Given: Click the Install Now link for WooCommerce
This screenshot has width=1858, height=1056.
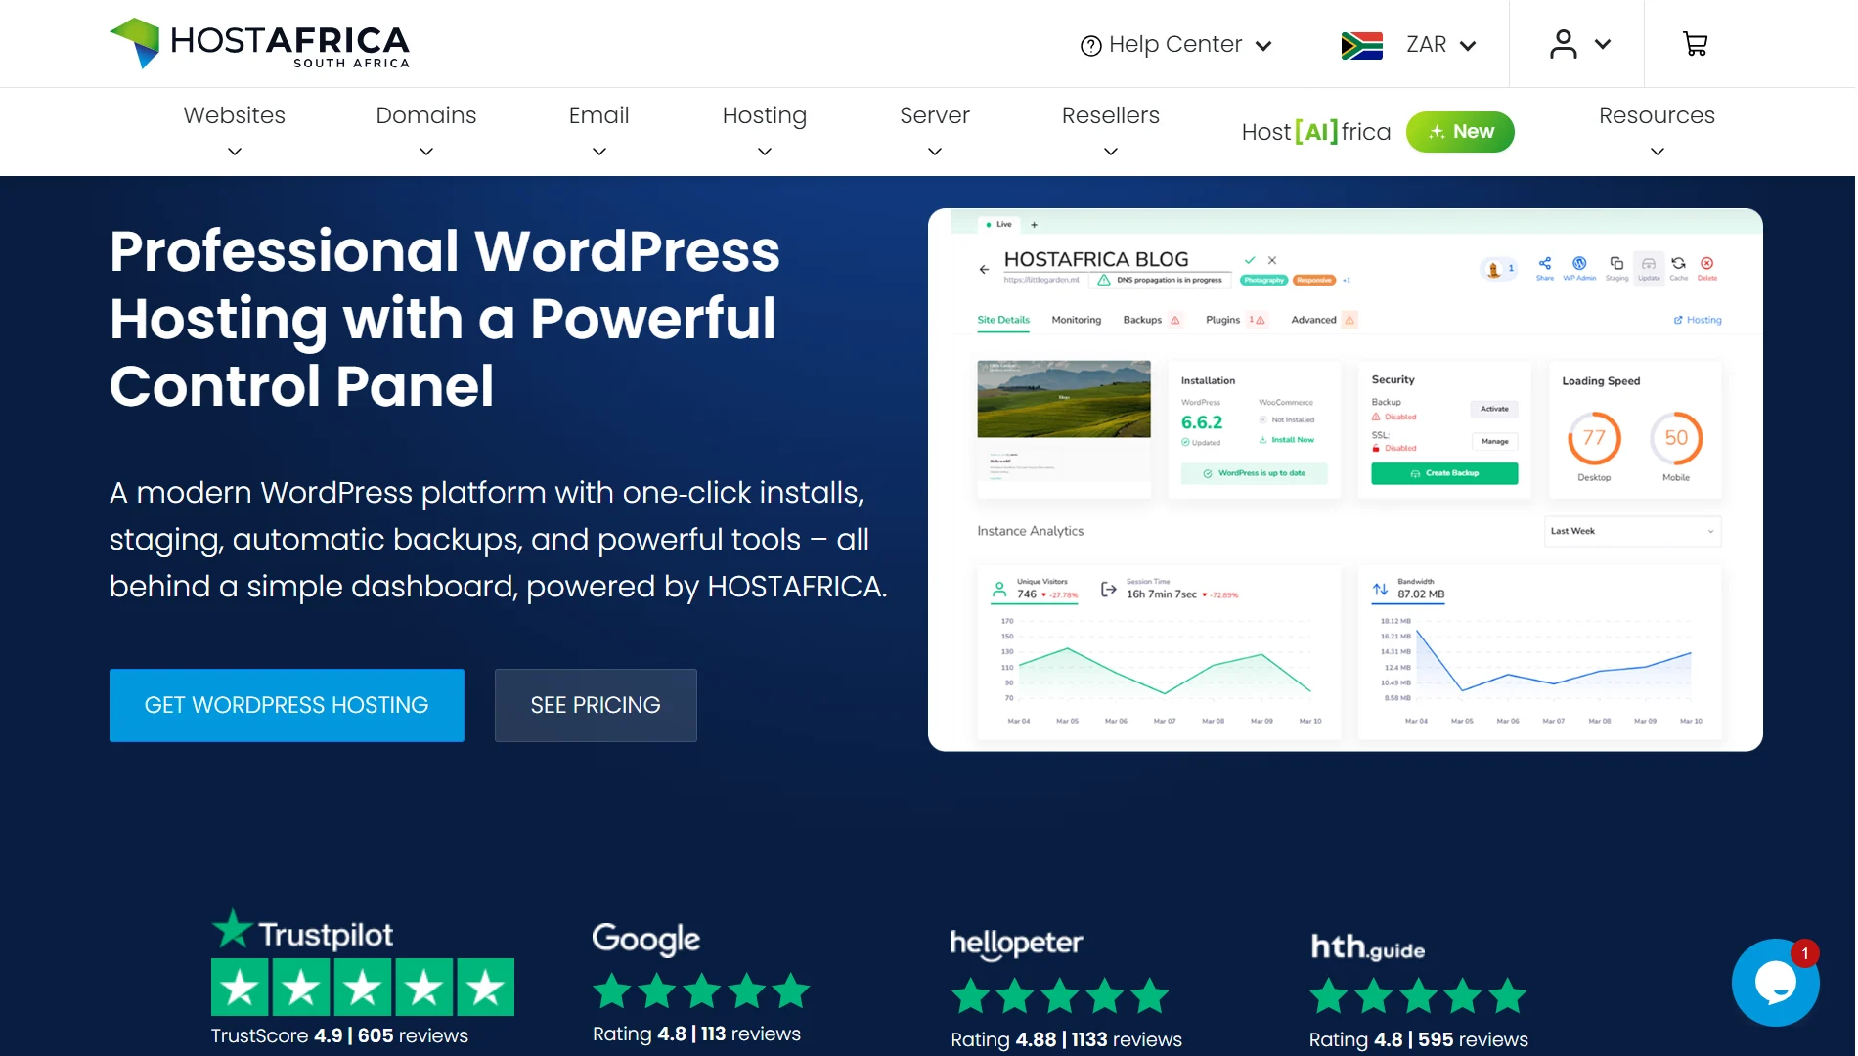Looking at the screenshot, I should point(1287,440).
